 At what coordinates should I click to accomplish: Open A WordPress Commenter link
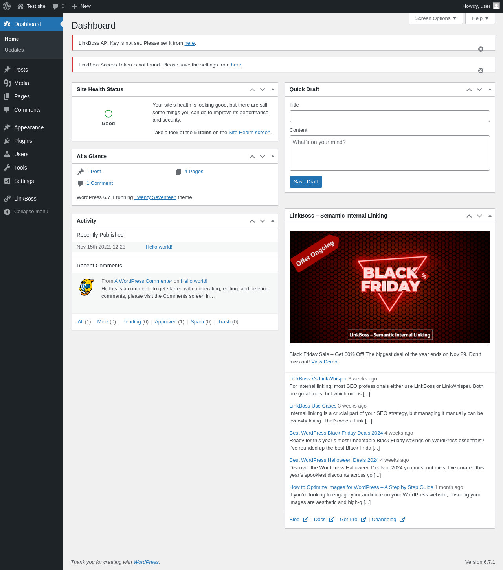click(143, 281)
